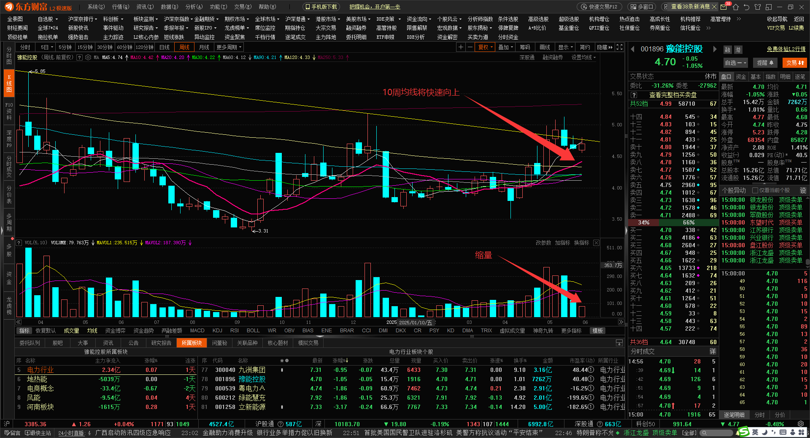Select 周线 weekly period tab
The height and width of the screenshot is (438, 810).
click(x=184, y=47)
